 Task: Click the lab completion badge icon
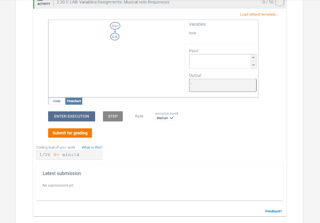click(280, 2)
